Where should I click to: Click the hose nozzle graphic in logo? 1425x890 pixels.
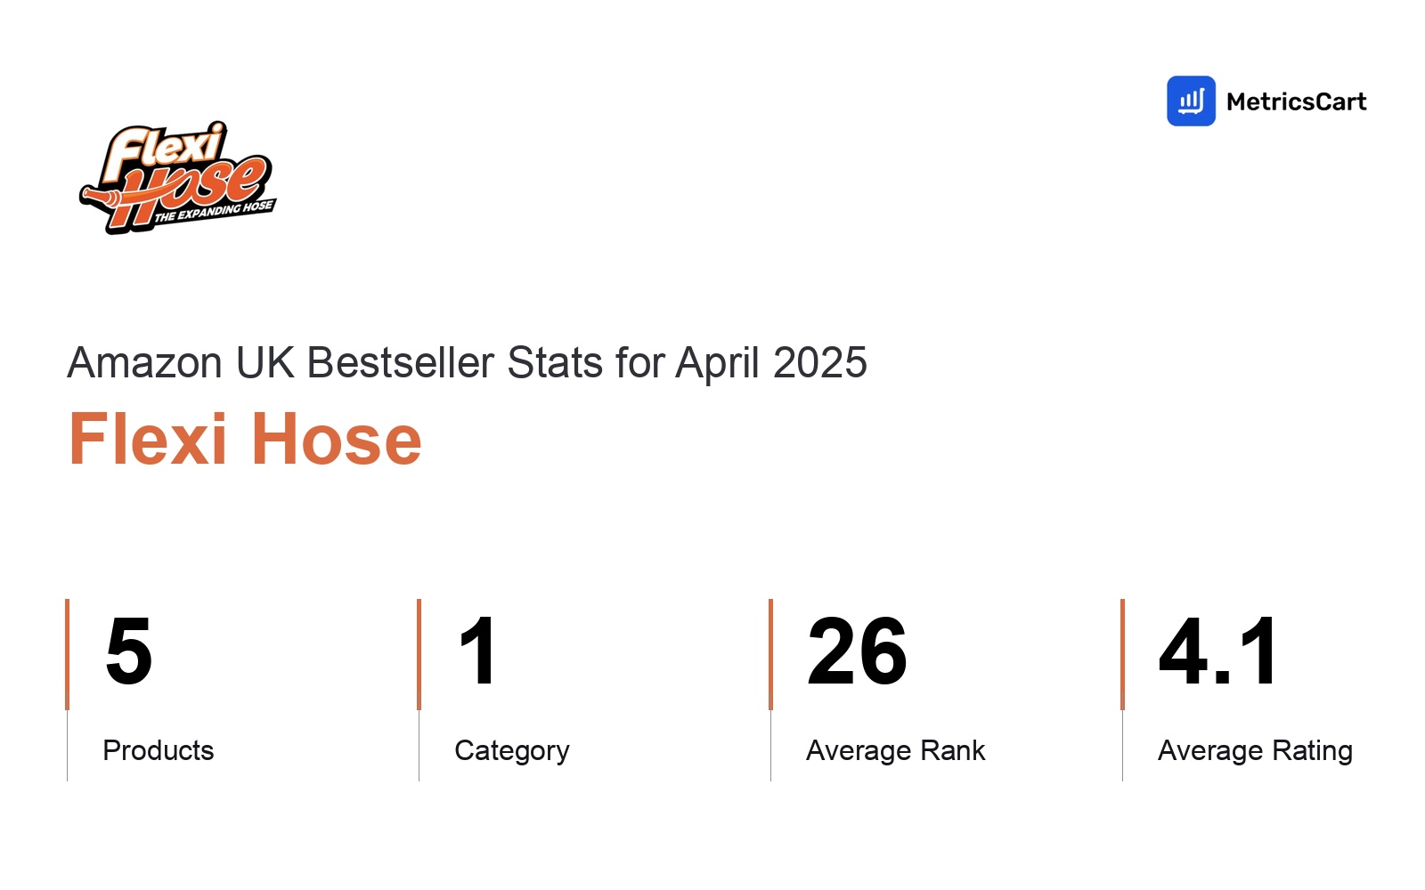pyautogui.click(x=100, y=197)
